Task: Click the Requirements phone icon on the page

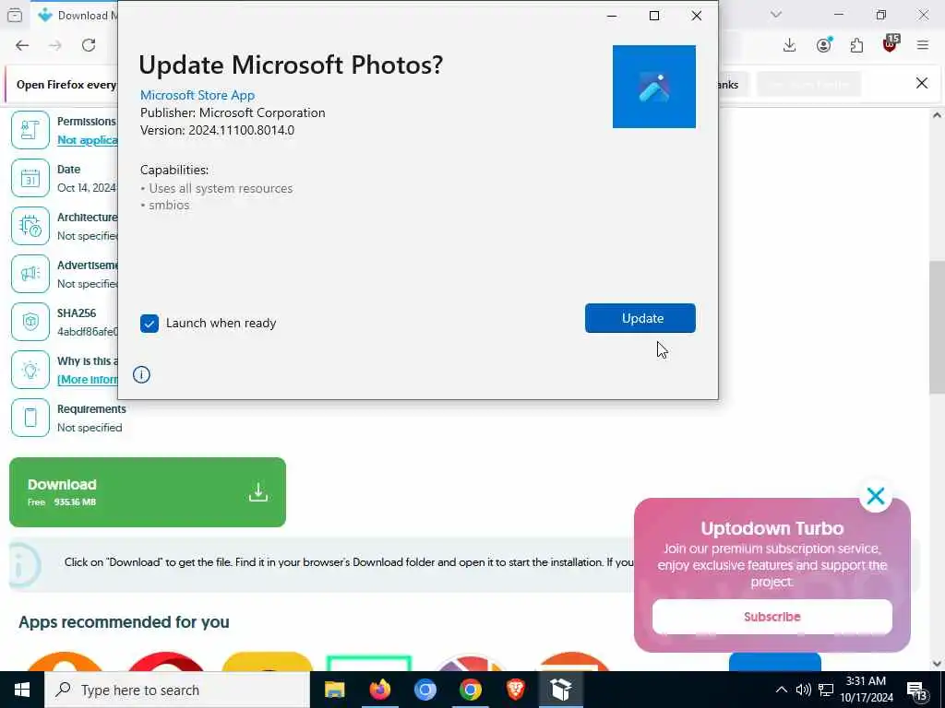Action: tap(30, 418)
